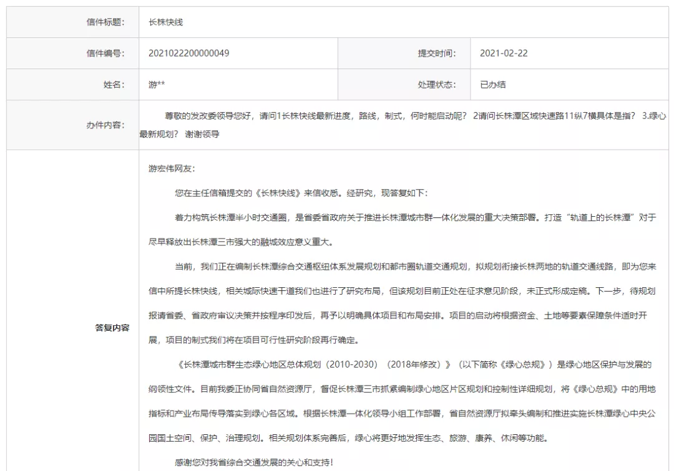The image size is (674, 471).
Task: Click the line starting 《长株潭城市群生态绿心地区总体规划
Action: (x=412, y=365)
